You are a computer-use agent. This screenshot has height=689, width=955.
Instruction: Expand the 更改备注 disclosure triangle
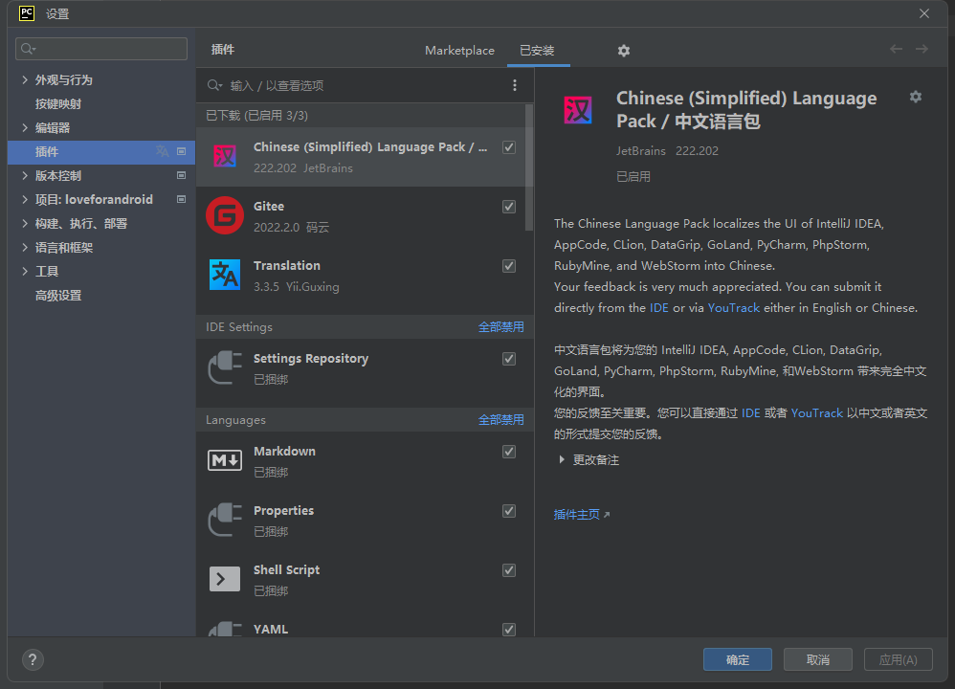tap(562, 460)
